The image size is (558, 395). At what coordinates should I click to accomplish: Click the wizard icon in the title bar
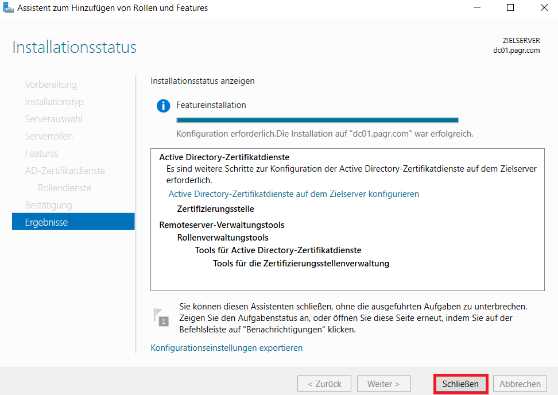tap(8, 8)
